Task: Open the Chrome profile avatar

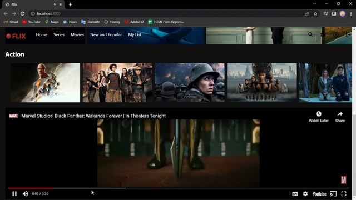Action: (343, 13)
